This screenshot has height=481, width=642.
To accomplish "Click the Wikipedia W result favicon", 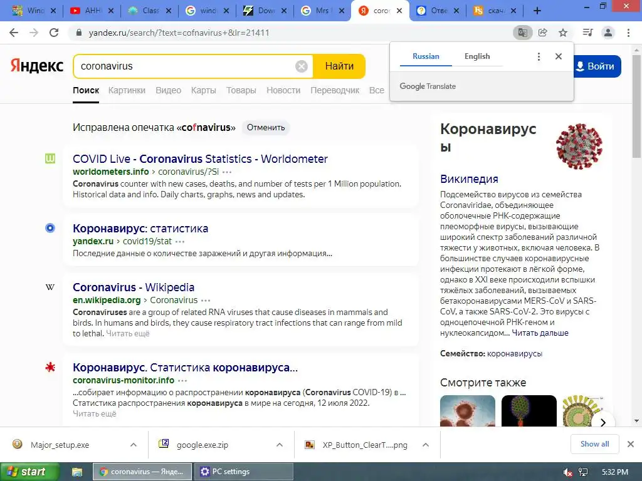I will (50, 287).
